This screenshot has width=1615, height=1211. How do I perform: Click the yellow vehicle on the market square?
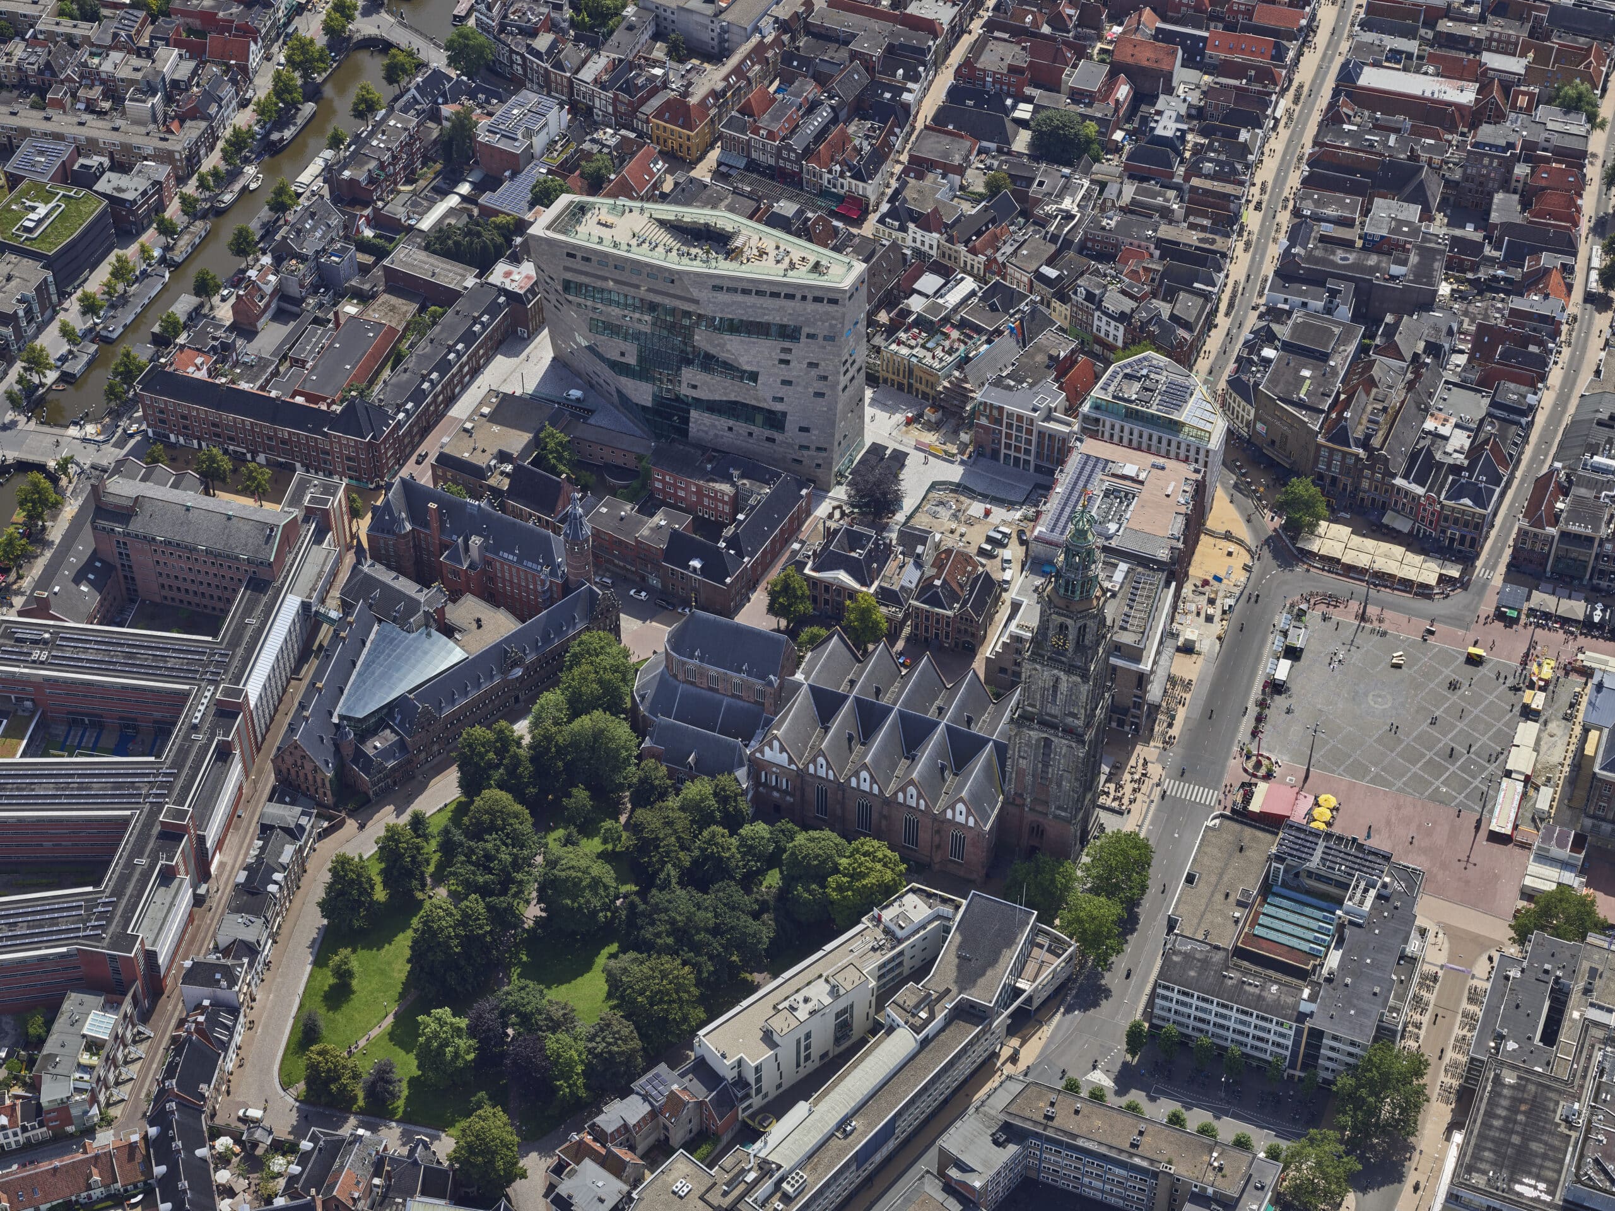click(x=1474, y=653)
